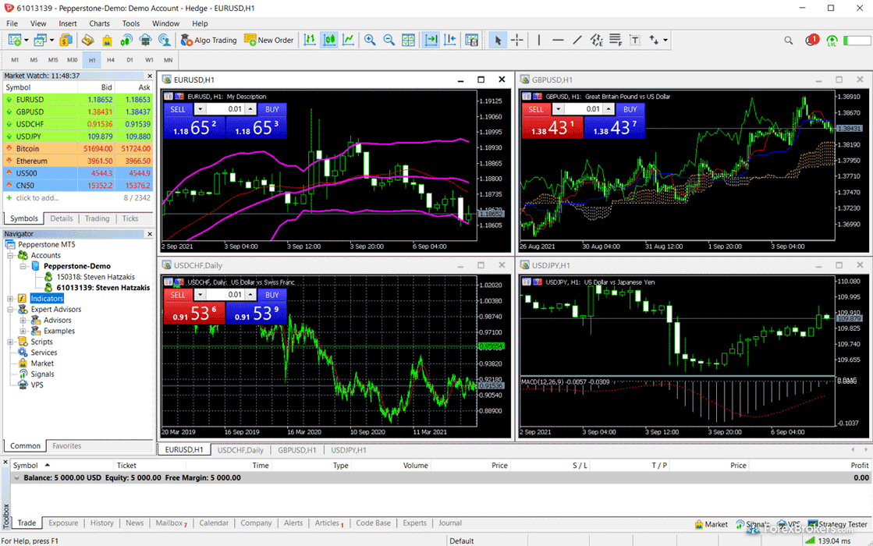Click SELL on the EURUSD chart
The image size is (873, 546).
pyautogui.click(x=178, y=109)
